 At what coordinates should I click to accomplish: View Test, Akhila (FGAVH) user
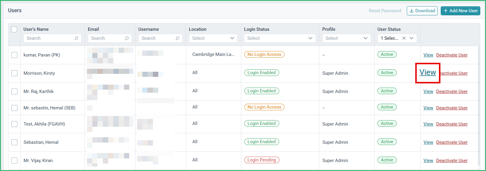point(428,124)
